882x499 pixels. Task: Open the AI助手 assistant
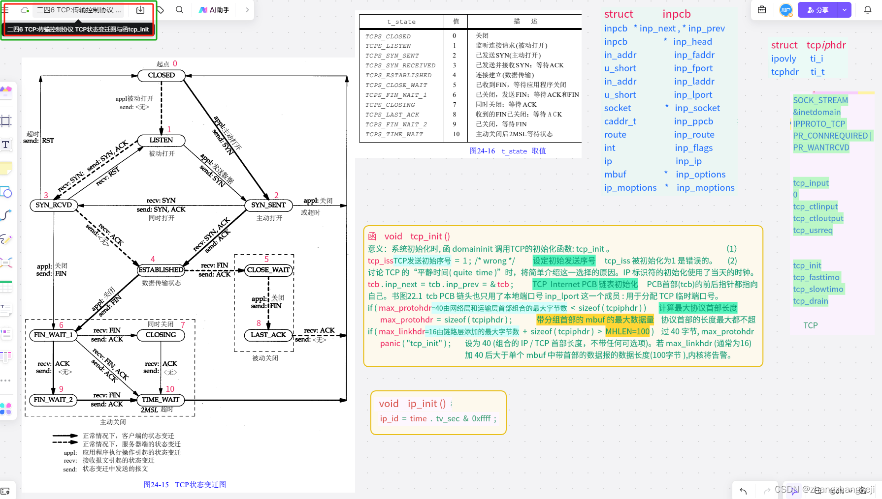214,10
